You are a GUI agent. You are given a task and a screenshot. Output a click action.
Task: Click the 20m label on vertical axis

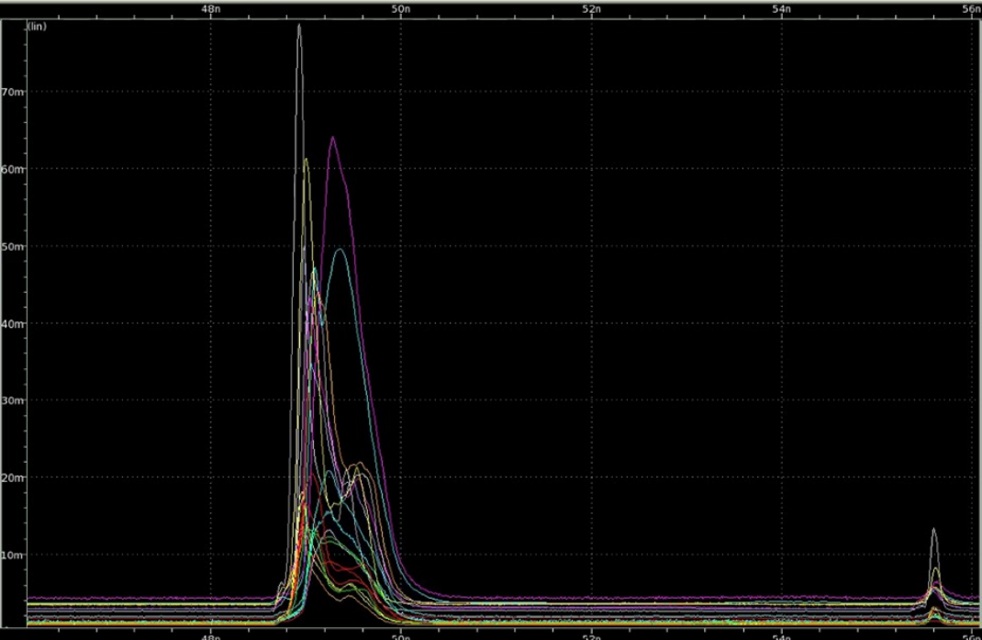click(13, 477)
